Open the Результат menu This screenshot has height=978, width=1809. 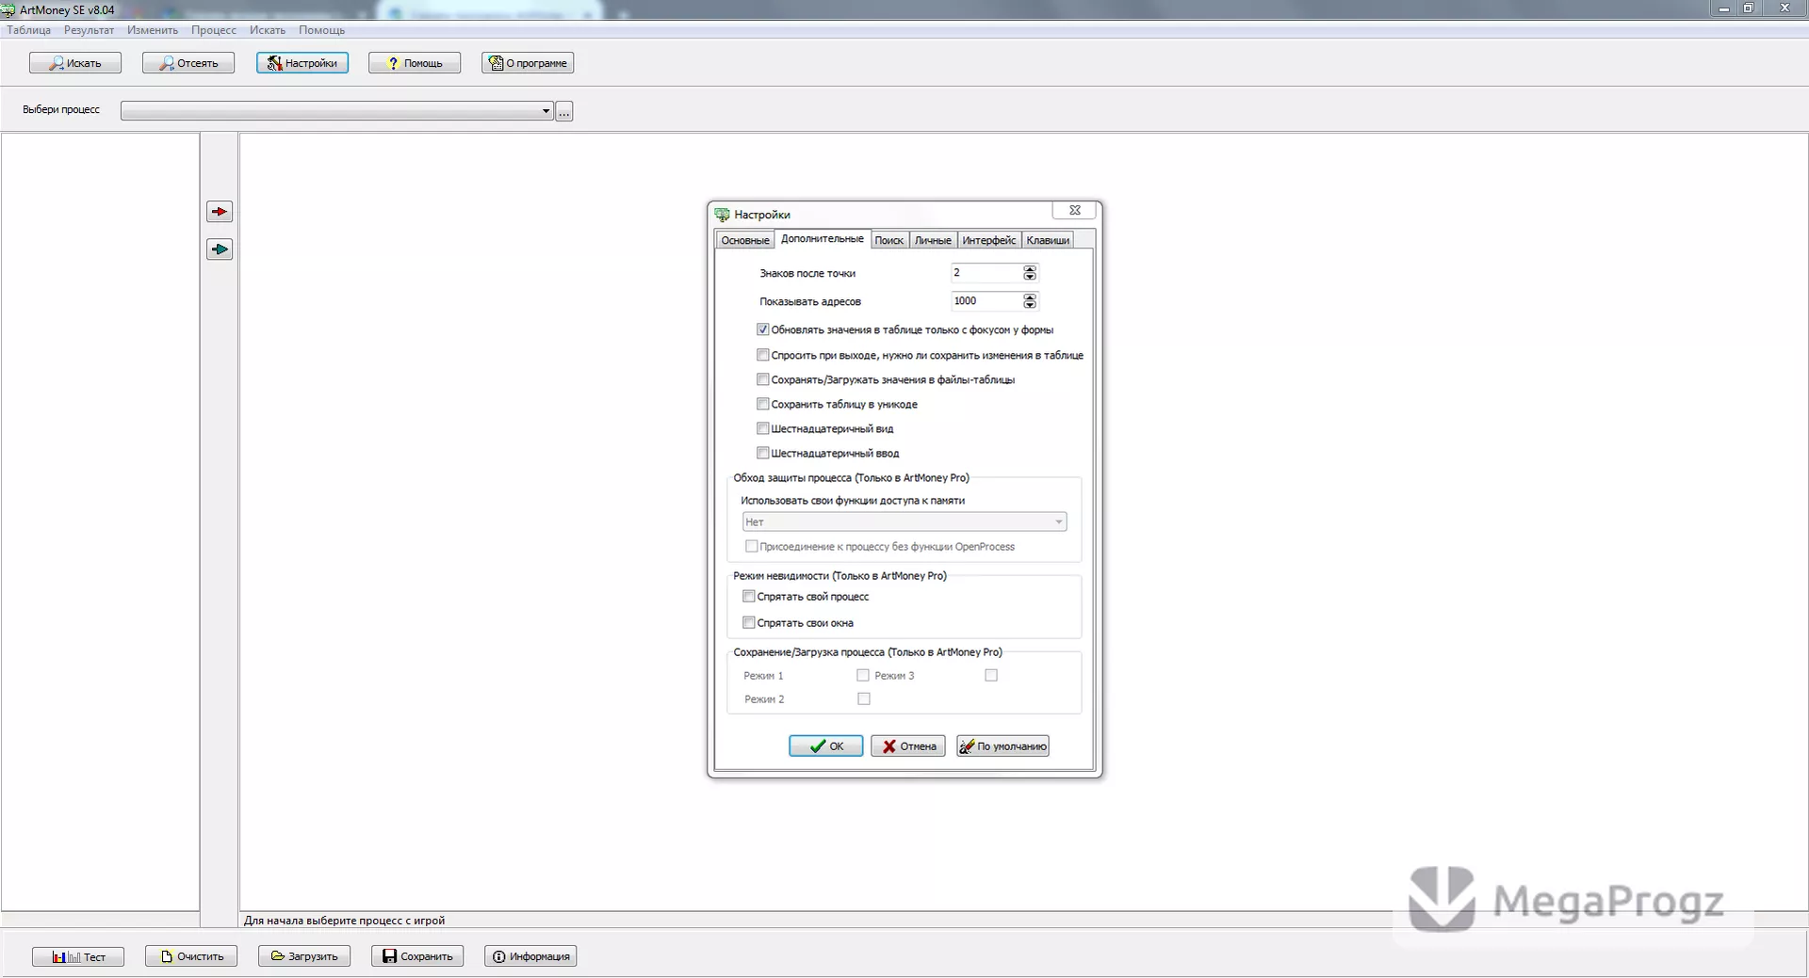[x=89, y=30]
